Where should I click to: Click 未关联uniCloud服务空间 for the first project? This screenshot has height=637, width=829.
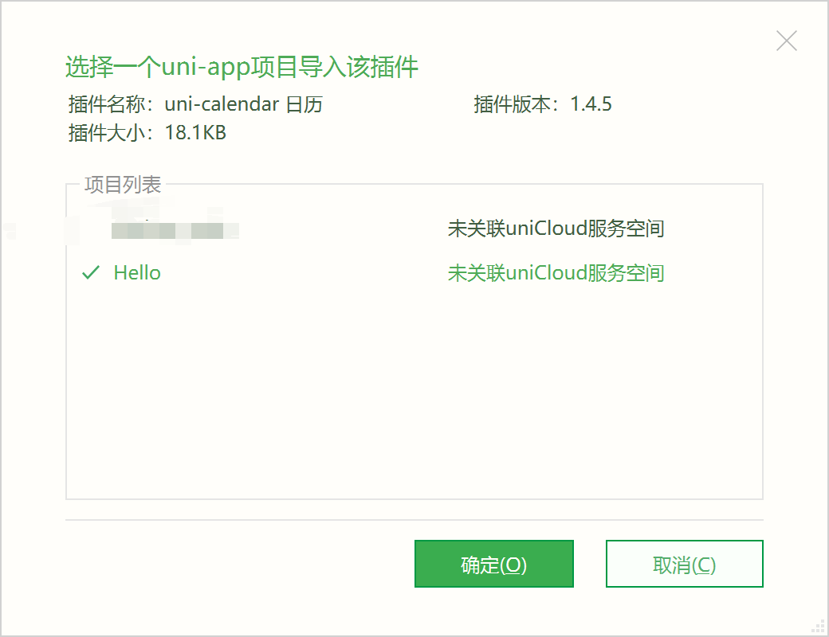pos(556,229)
